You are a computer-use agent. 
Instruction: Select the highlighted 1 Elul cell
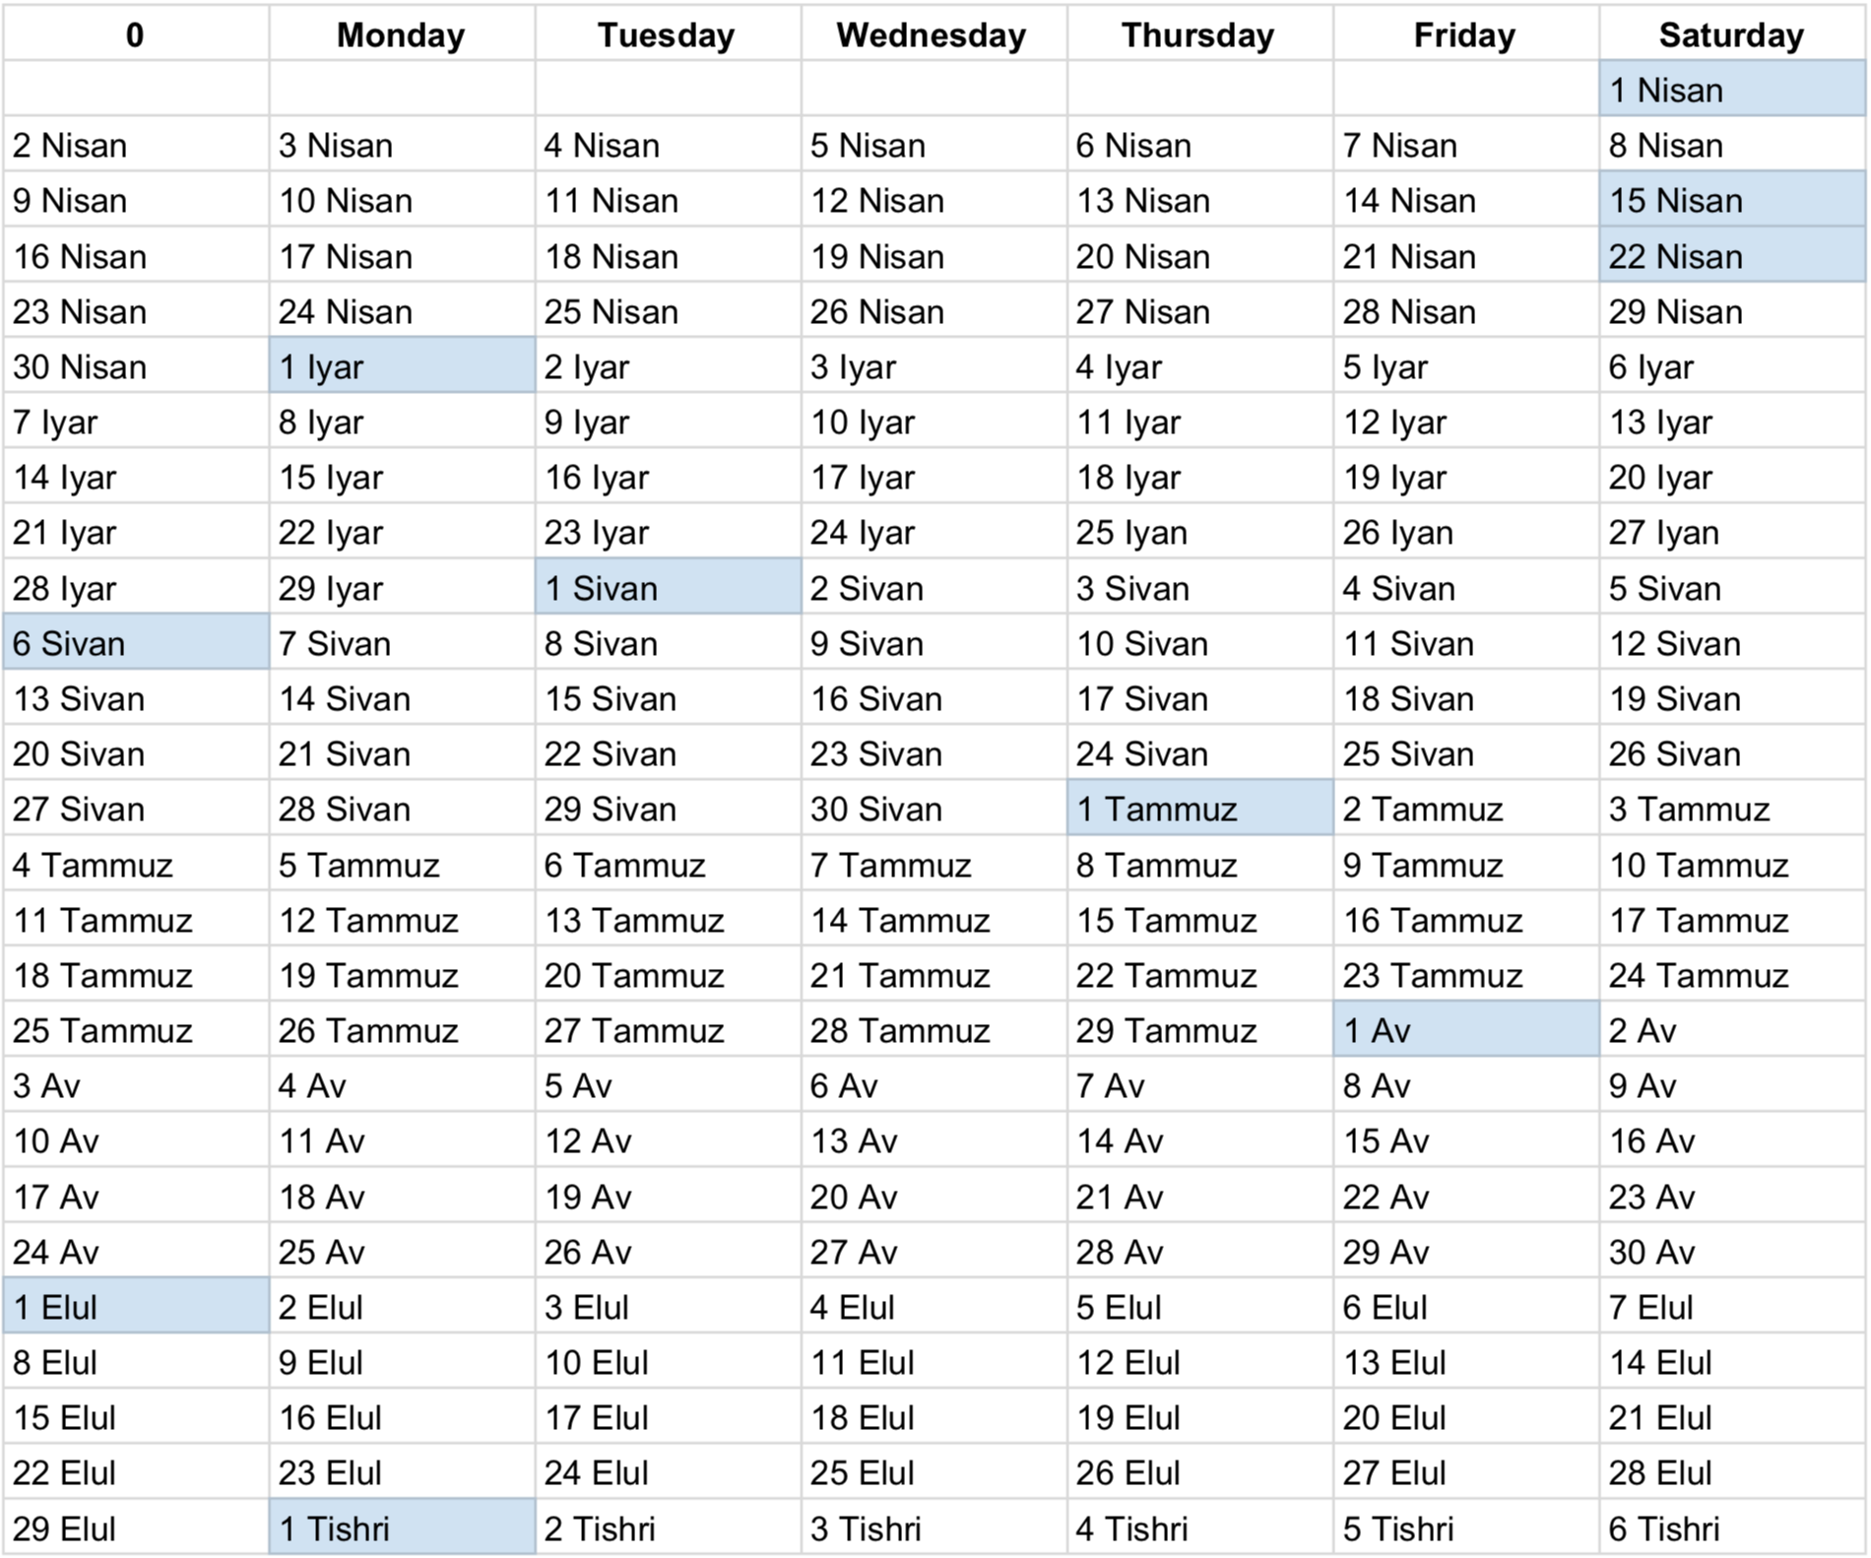(136, 1307)
